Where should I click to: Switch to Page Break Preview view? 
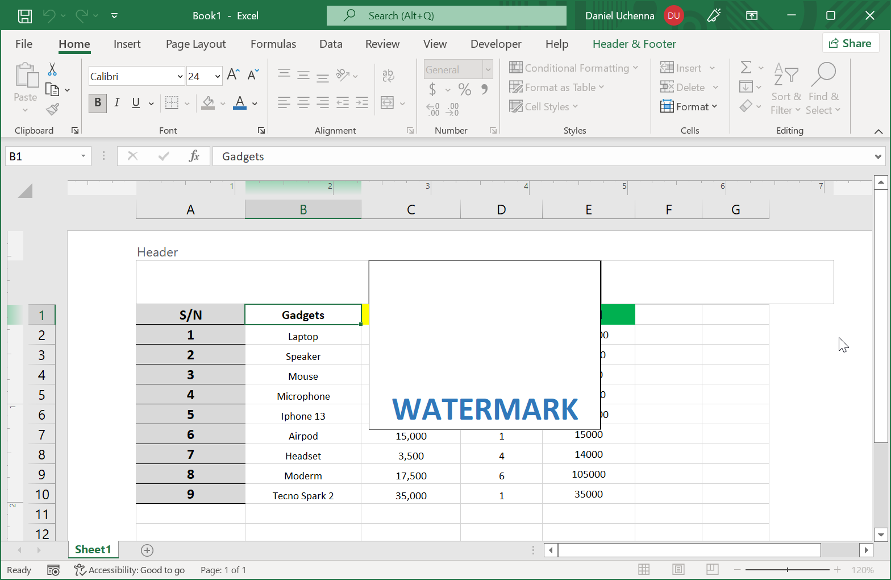pos(712,569)
